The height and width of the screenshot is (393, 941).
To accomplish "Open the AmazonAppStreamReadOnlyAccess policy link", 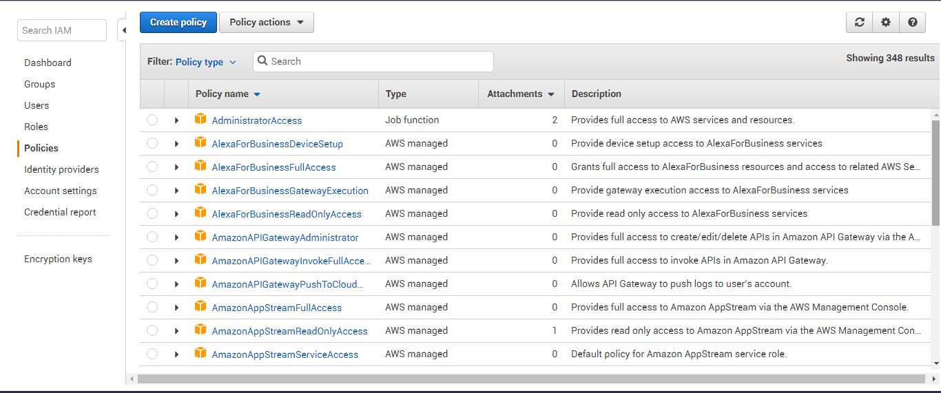I will [x=290, y=331].
